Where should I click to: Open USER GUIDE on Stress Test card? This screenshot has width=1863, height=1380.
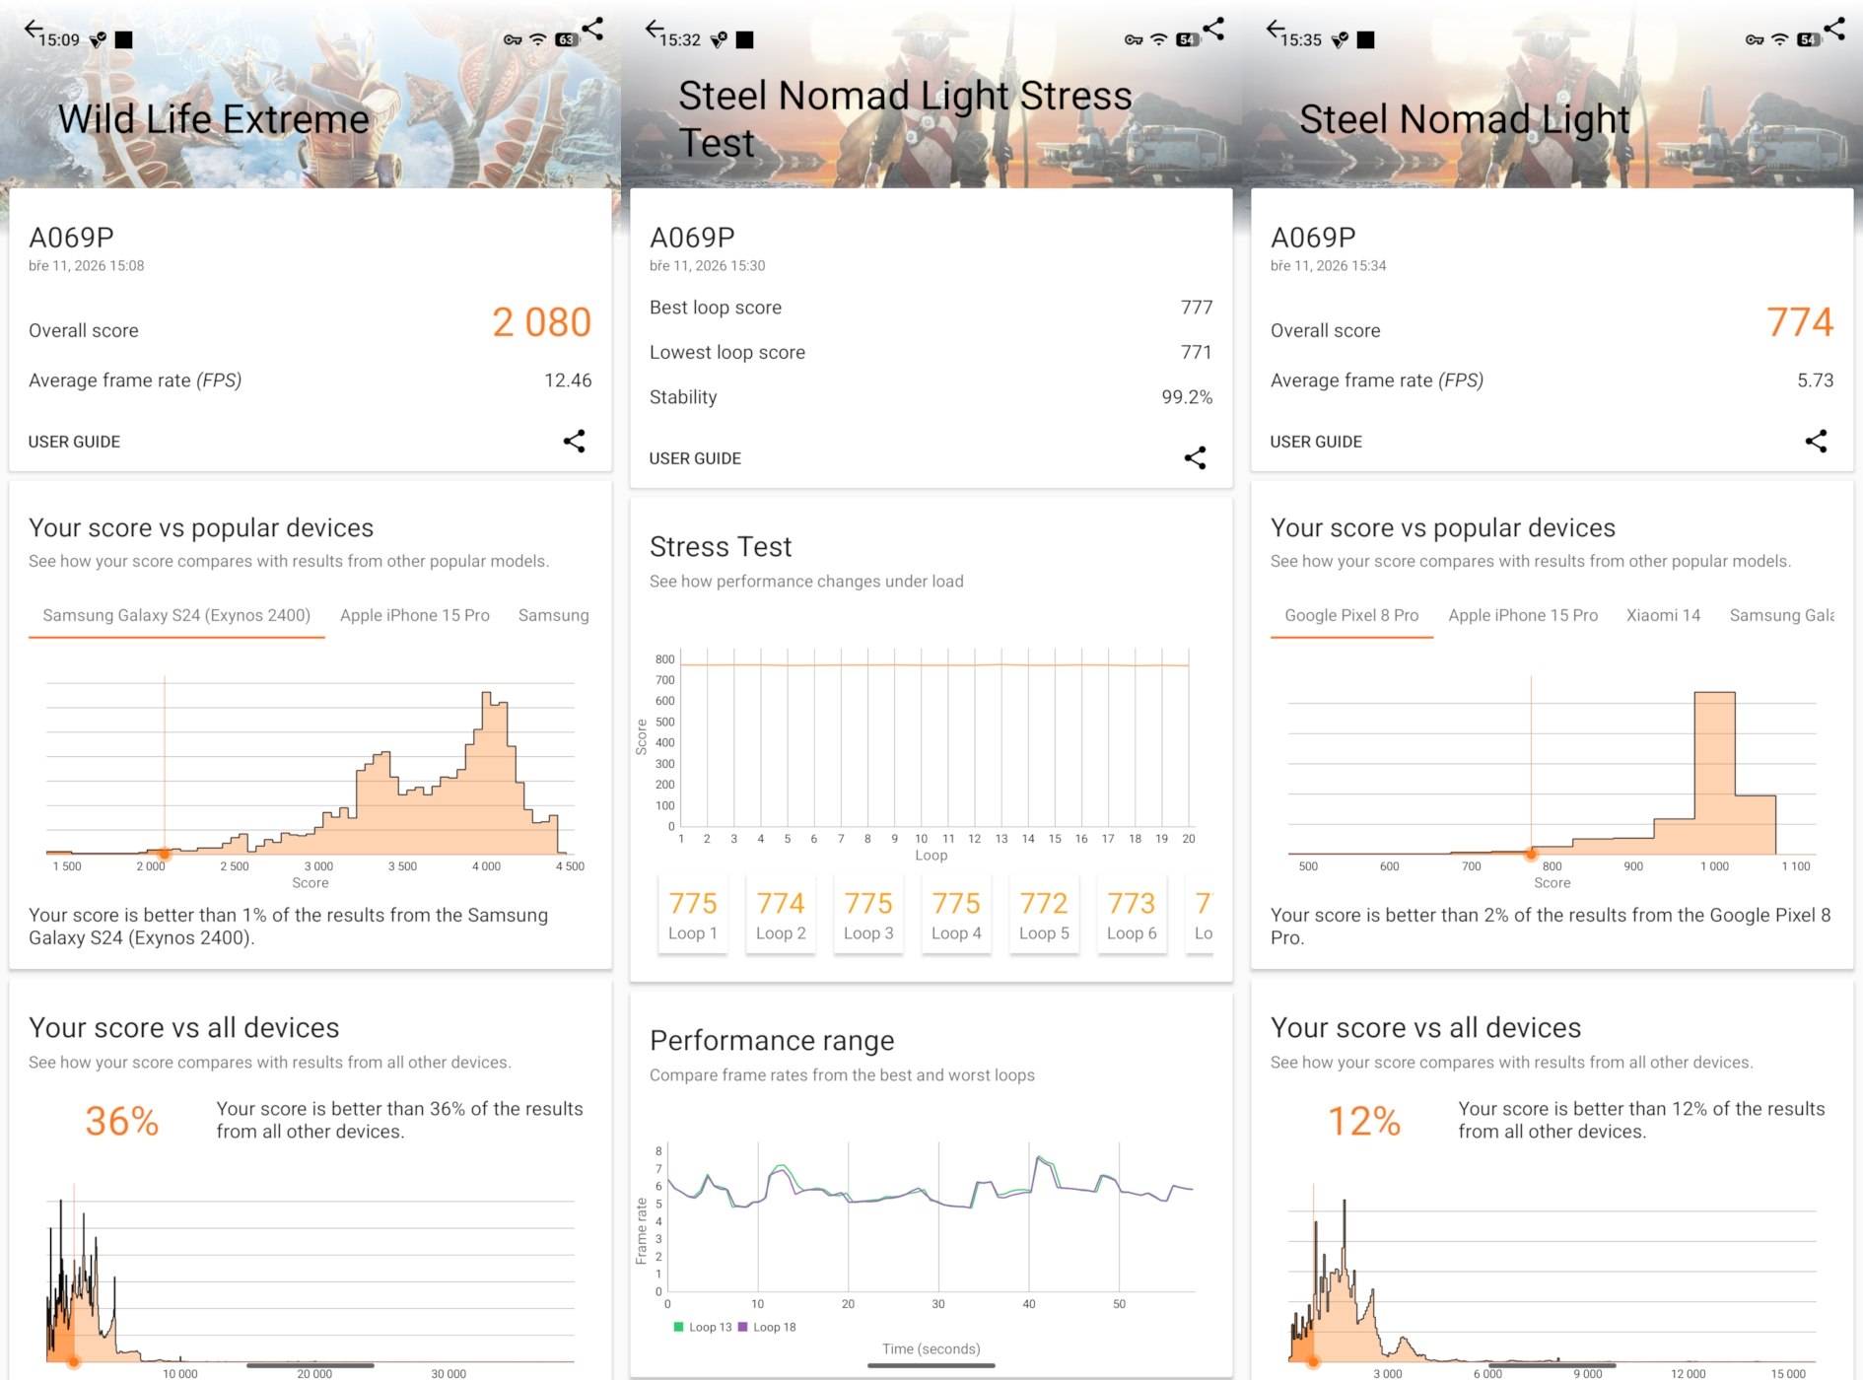[x=695, y=458]
